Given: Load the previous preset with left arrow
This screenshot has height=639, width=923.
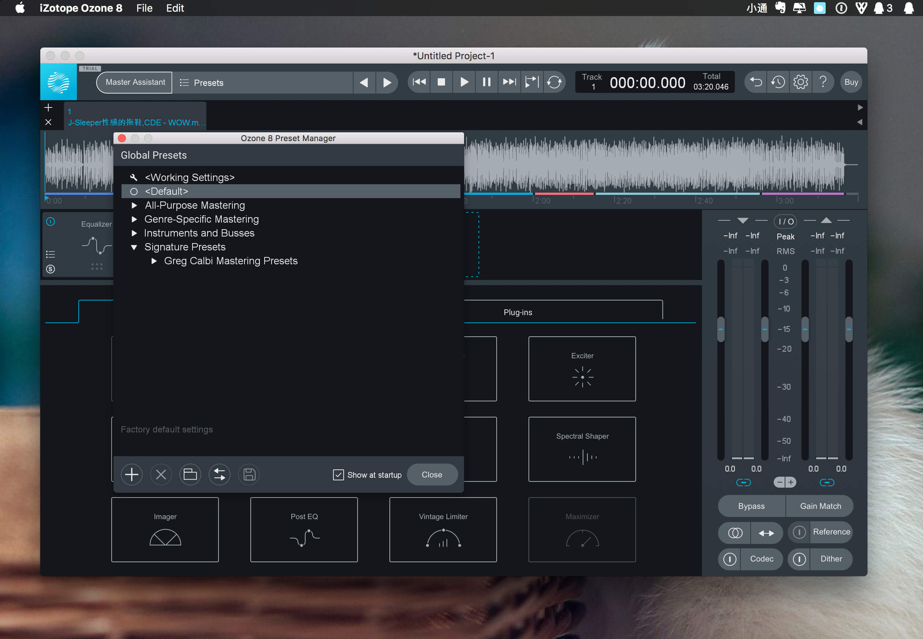Looking at the screenshot, I should tap(364, 83).
